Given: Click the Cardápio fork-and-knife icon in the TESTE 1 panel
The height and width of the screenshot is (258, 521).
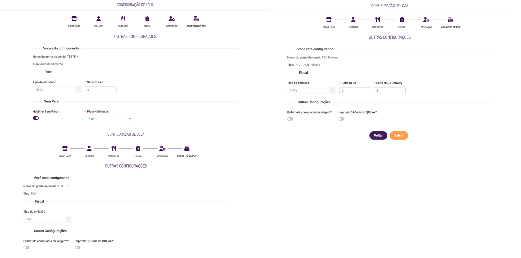Looking at the screenshot, I should [114, 148].
